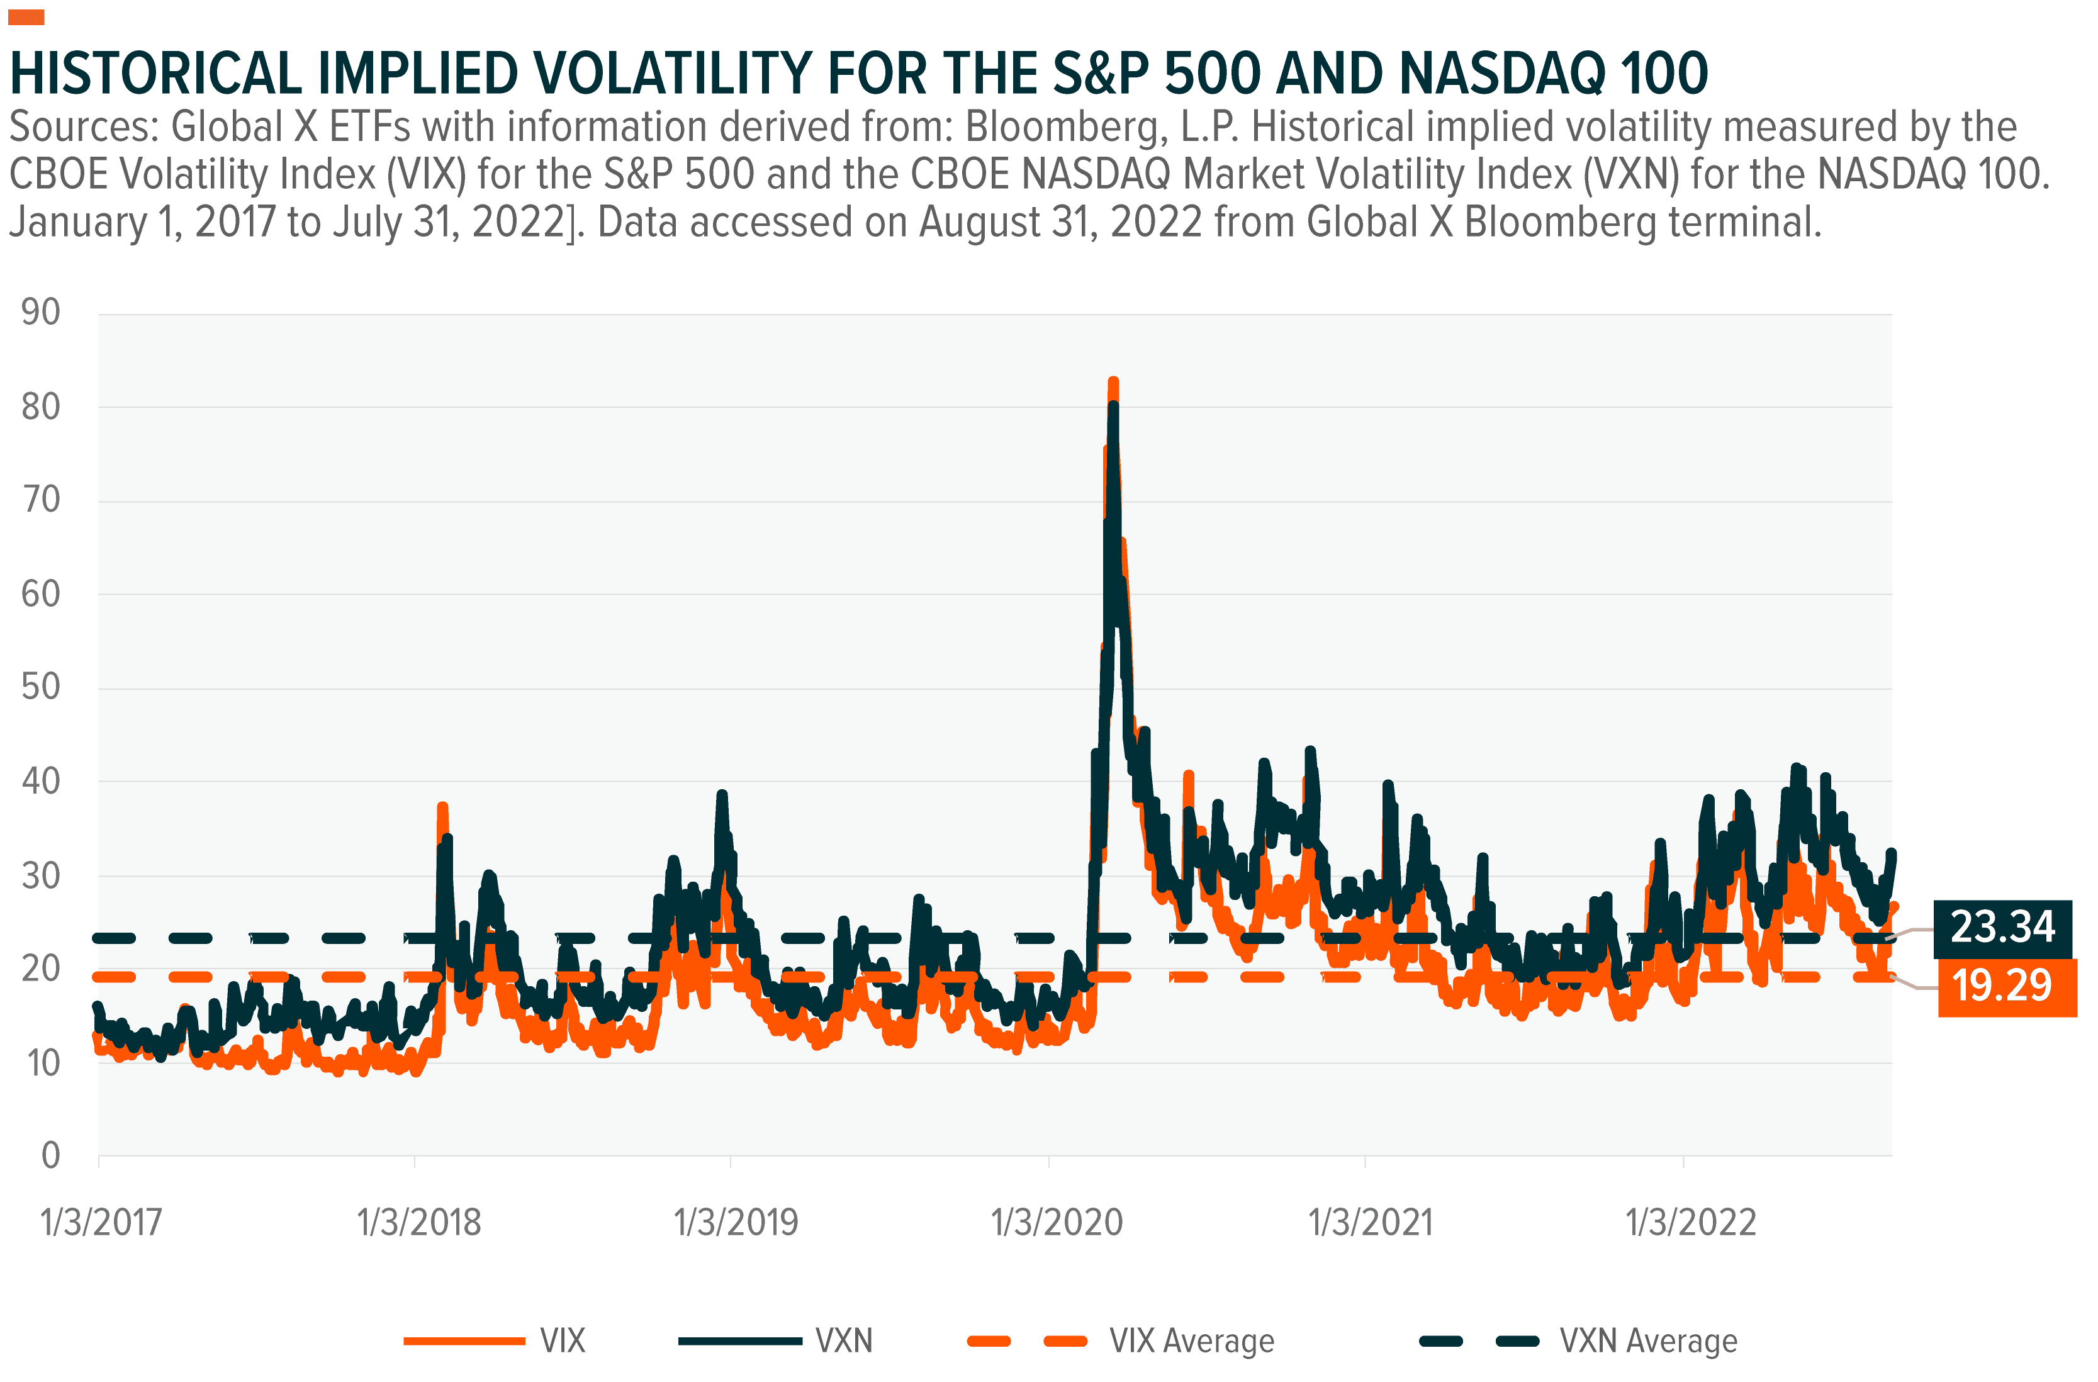Click the 1/3/2020 x-axis date label
2098x1382 pixels.
1056,1223
